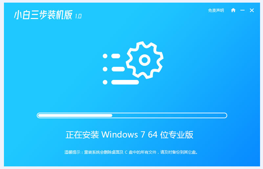Close the 小白三步装机版 window
Image resolution: width=263 pixels, height=169 pixels.
pyautogui.click(x=252, y=10)
